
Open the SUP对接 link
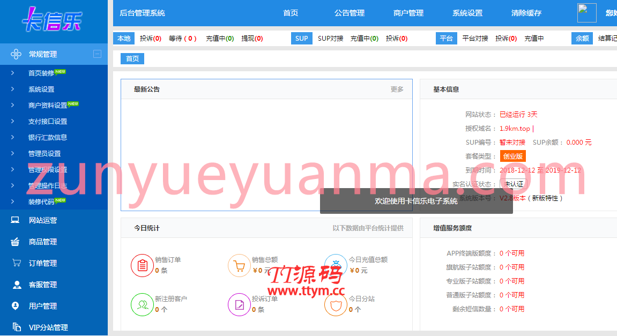[x=331, y=39]
